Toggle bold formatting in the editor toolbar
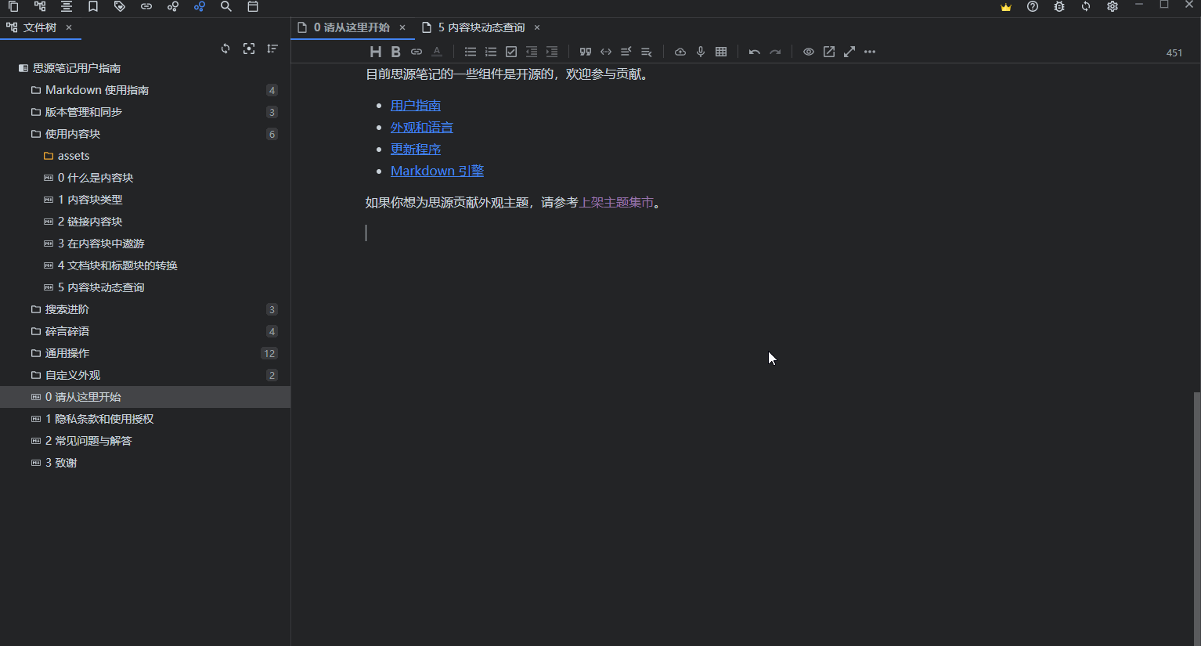 (395, 52)
